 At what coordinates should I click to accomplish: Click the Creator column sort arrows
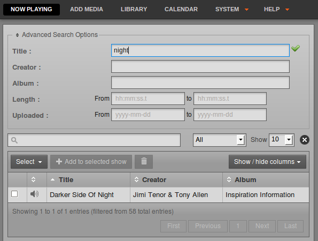pyautogui.click(x=136, y=179)
